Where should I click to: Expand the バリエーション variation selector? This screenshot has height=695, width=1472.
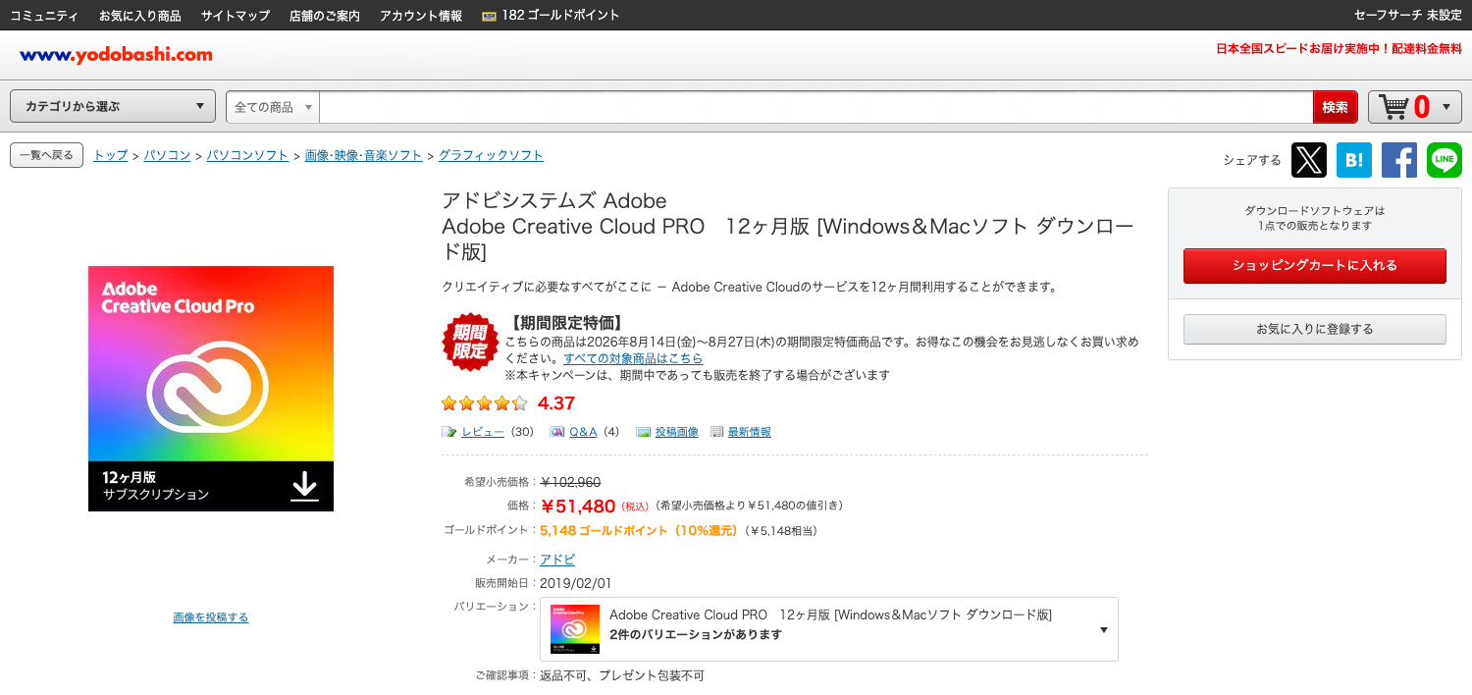(x=829, y=629)
